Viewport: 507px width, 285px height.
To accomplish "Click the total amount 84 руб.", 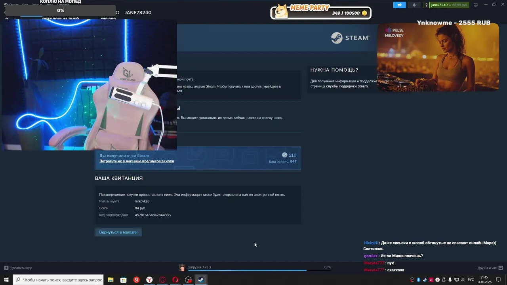I will click(x=140, y=208).
